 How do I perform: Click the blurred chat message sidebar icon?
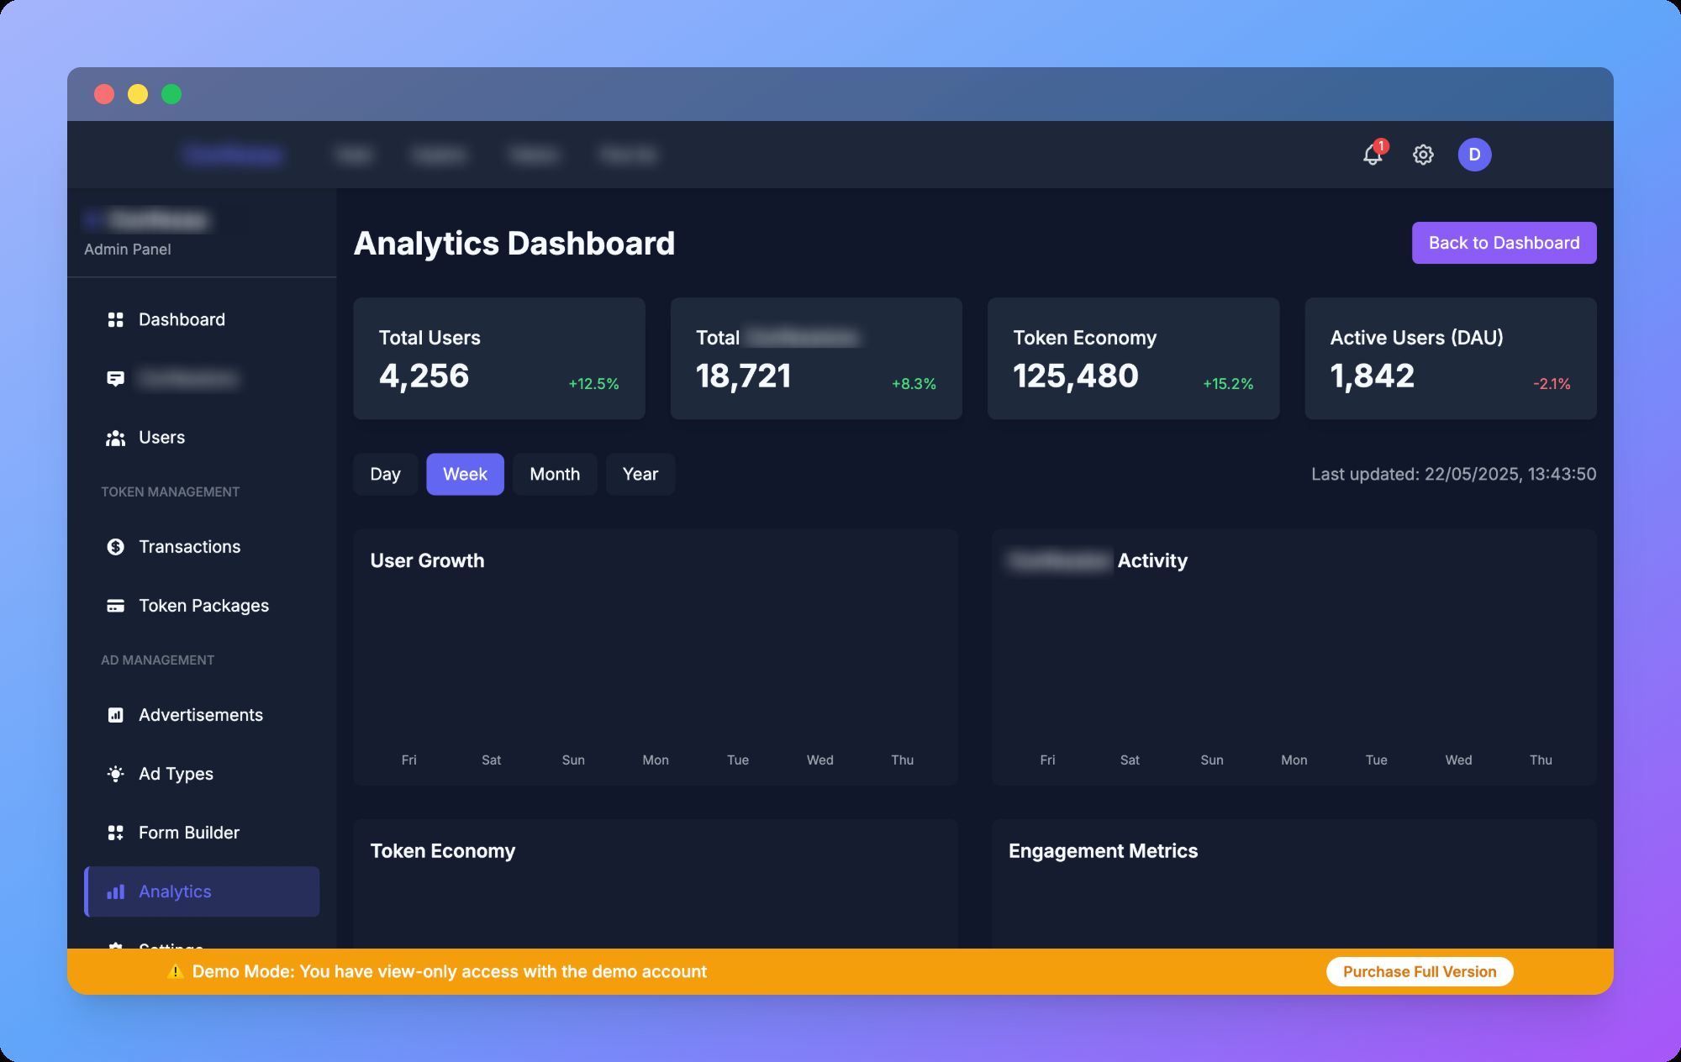tap(116, 379)
